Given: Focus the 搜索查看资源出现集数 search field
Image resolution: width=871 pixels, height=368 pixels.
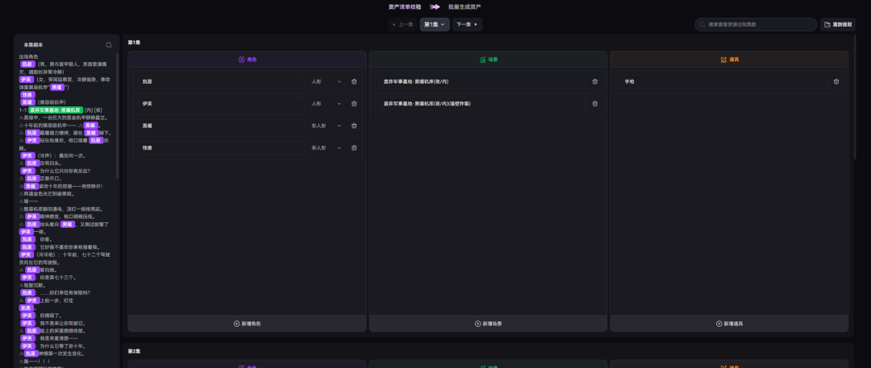Looking at the screenshot, I should click(756, 24).
